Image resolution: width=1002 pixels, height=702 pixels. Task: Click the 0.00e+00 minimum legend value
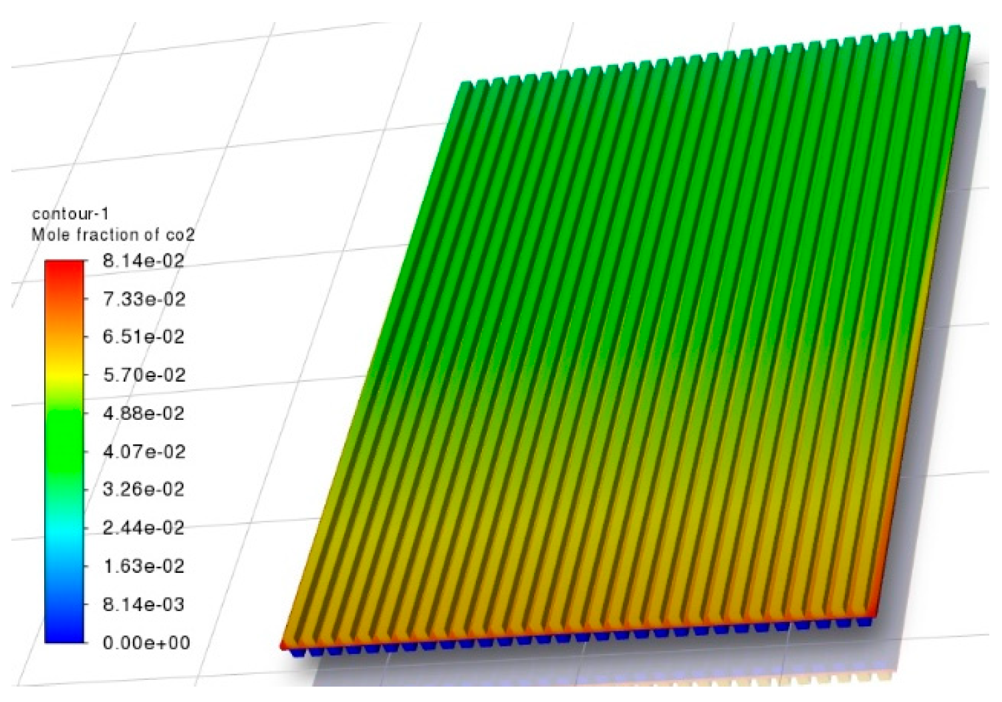146,642
